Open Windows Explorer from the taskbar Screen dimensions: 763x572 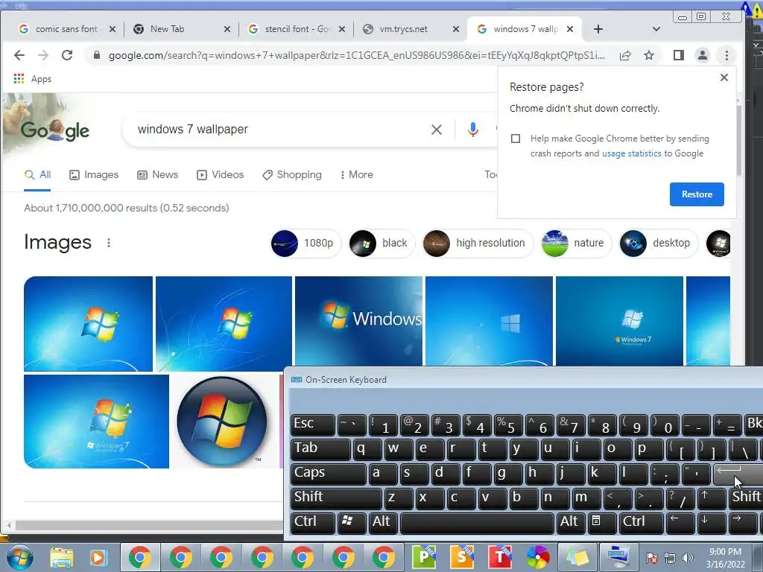tap(62, 557)
